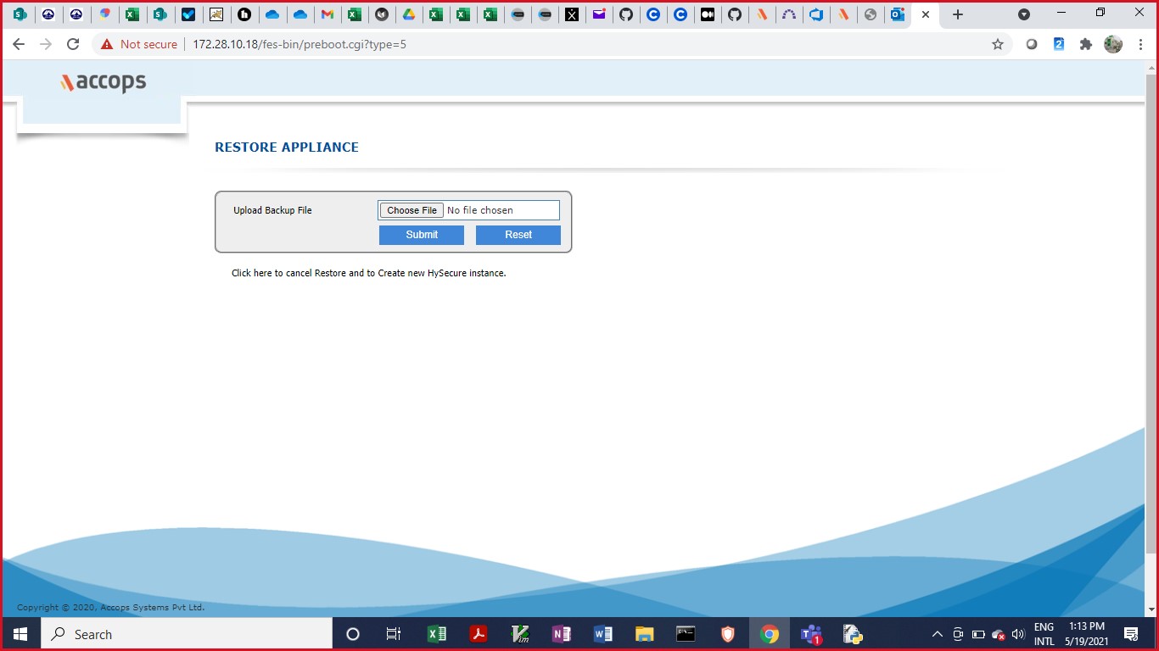
Task: Open the Chrome three-dot menu
Action: tap(1140, 44)
